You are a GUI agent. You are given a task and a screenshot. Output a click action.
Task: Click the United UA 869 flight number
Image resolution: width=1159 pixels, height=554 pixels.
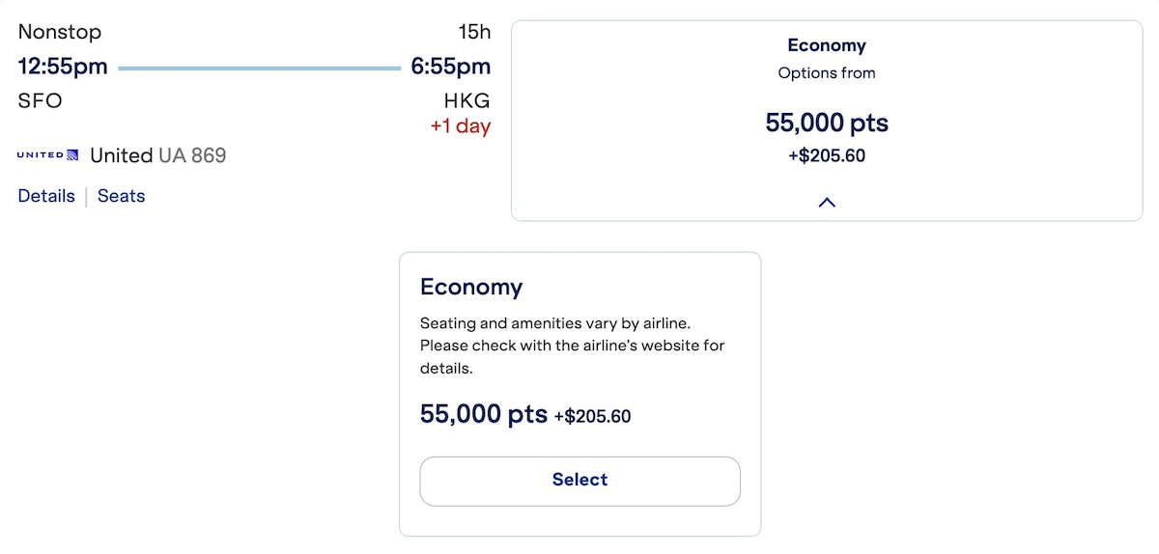(x=158, y=155)
